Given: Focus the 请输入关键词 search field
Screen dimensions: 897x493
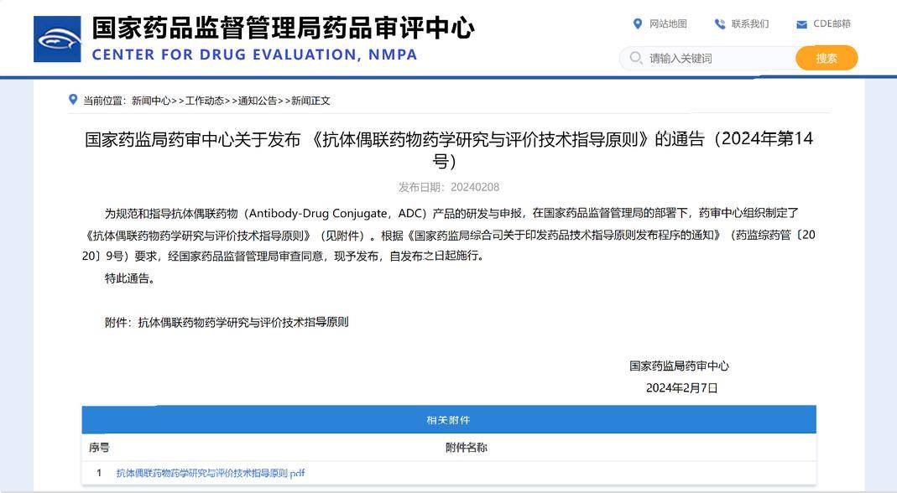Looking at the screenshot, I should point(709,59).
